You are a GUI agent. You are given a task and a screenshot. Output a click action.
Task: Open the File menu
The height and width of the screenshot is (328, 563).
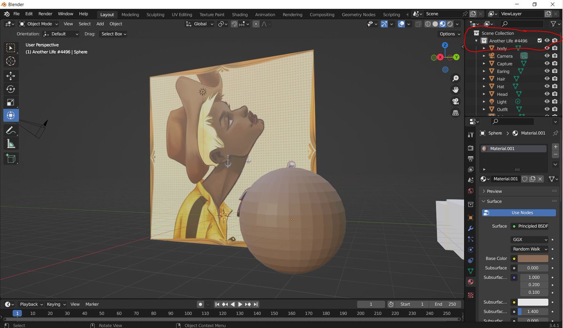click(x=16, y=14)
